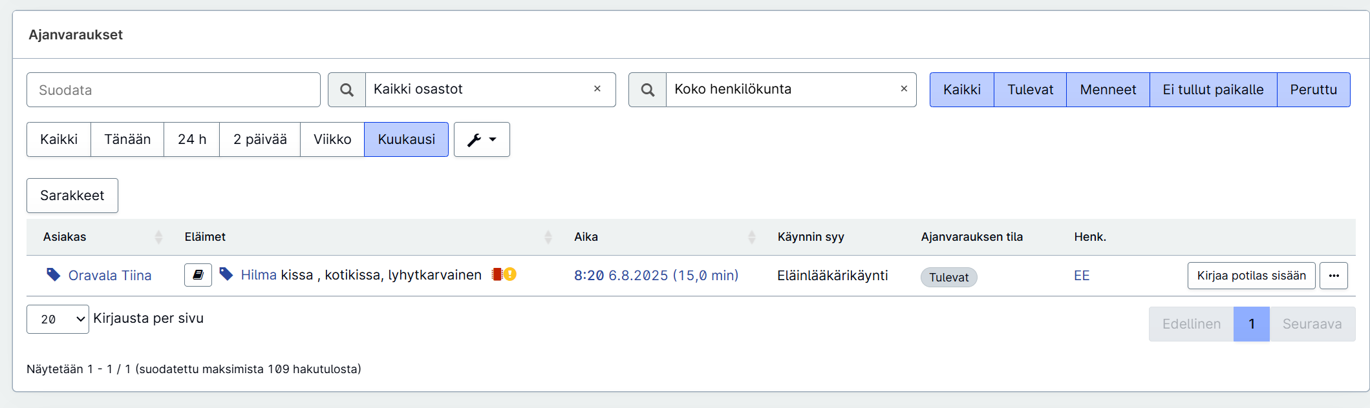Viewport: 1370px width, 408px height.
Task: Click the department search magnifier icon
Action: [x=347, y=90]
